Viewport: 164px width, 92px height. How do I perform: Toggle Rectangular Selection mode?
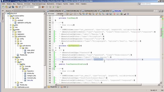click(x=93, y=14)
